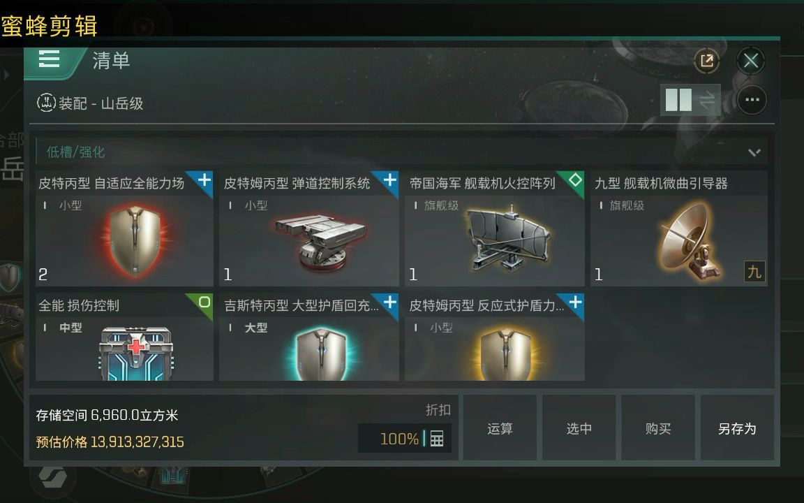
Task: Toggle the green circle badge on 全能 损伤控制
Action: pyautogui.click(x=204, y=302)
